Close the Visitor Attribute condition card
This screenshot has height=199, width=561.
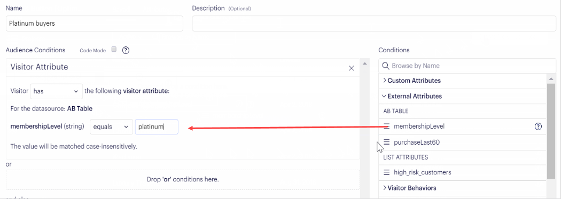coord(352,68)
